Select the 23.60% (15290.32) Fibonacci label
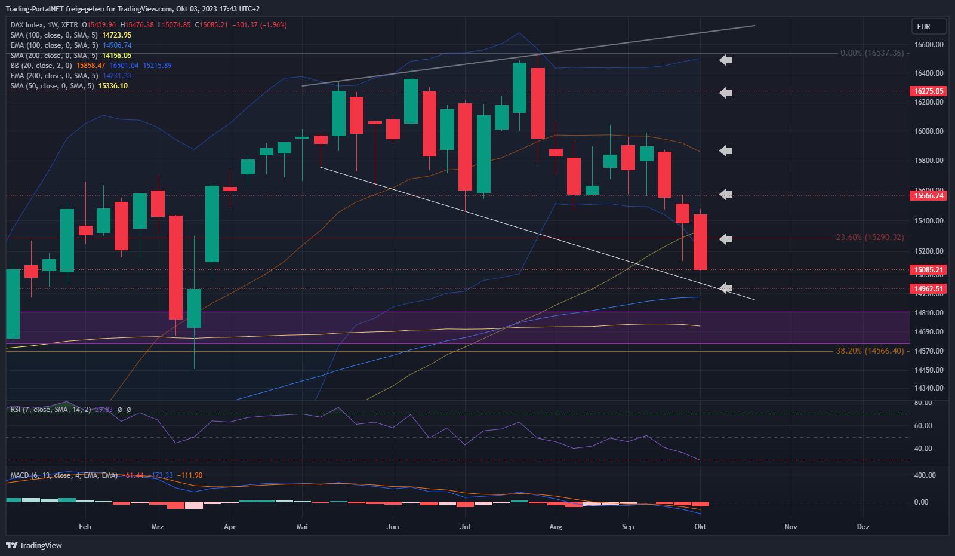955x556 pixels. click(870, 238)
